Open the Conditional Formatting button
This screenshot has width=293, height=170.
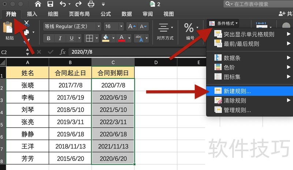[x=223, y=23]
